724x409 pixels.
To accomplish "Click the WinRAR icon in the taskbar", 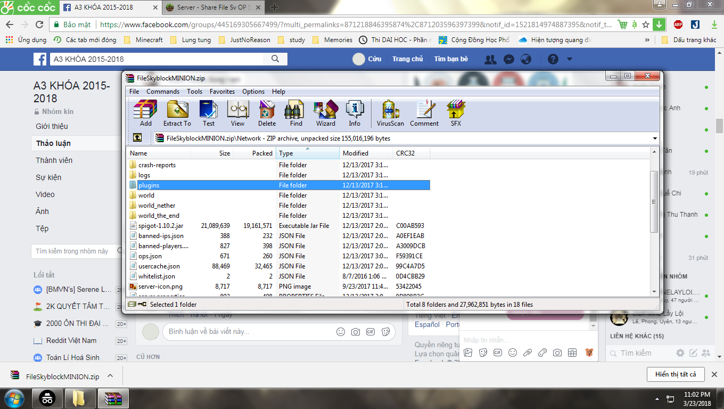I will point(113,398).
